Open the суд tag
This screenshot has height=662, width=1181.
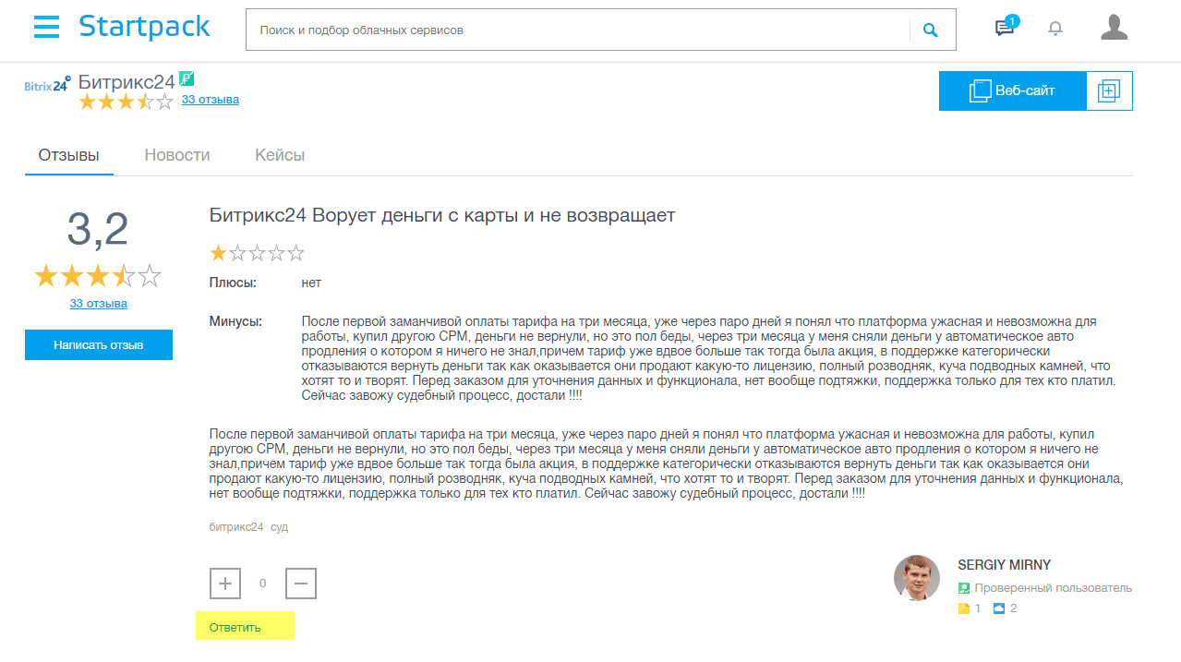point(280,527)
